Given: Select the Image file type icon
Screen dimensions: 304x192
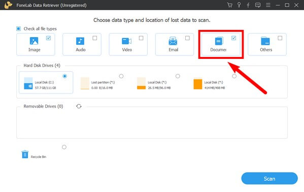Looking at the screenshot, I should click(x=34, y=41).
